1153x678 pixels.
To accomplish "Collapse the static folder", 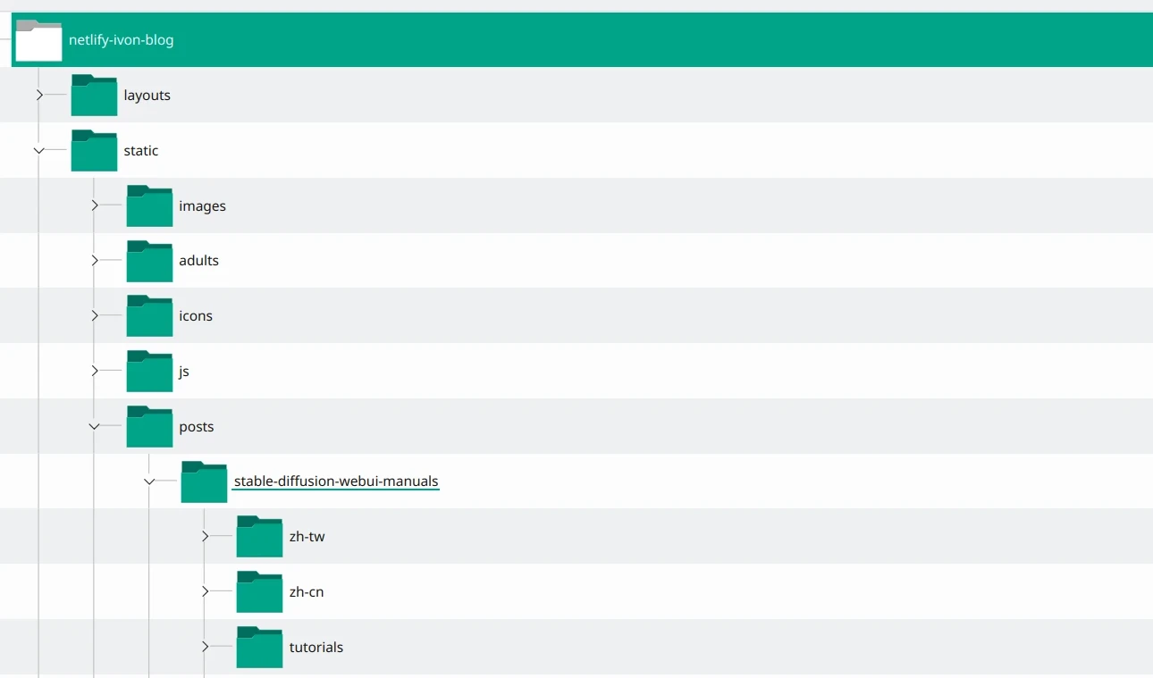I will point(38,151).
